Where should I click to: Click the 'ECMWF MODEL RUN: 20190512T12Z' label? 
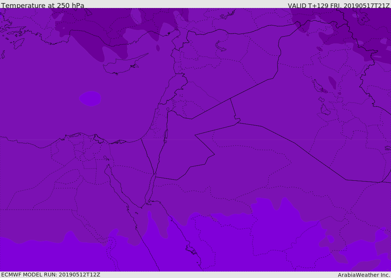pyautogui.click(x=51, y=275)
